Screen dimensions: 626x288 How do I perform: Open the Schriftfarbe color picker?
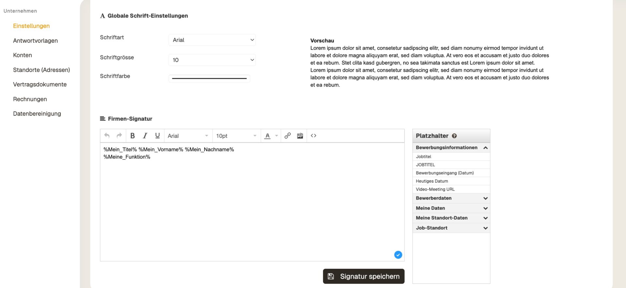pos(209,78)
